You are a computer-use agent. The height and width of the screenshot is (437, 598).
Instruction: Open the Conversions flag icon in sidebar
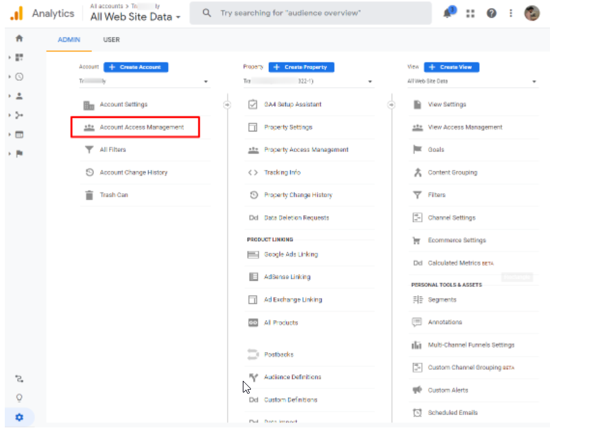(19, 153)
